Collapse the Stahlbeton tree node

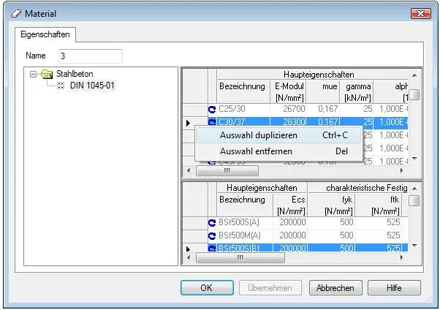tap(33, 75)
